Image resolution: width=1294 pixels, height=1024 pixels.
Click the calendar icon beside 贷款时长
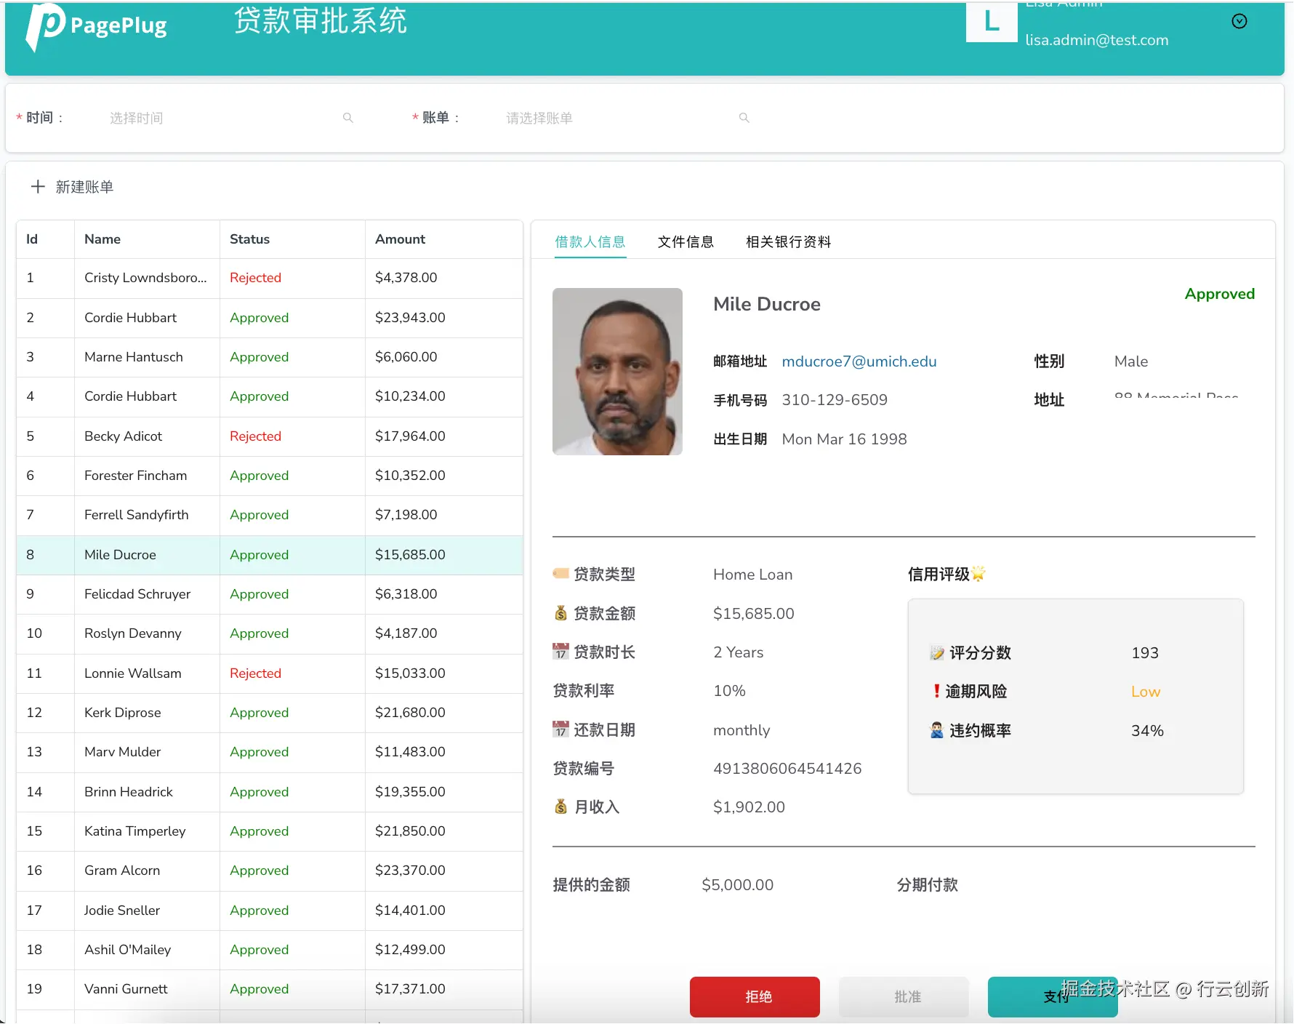coord(560,652)
